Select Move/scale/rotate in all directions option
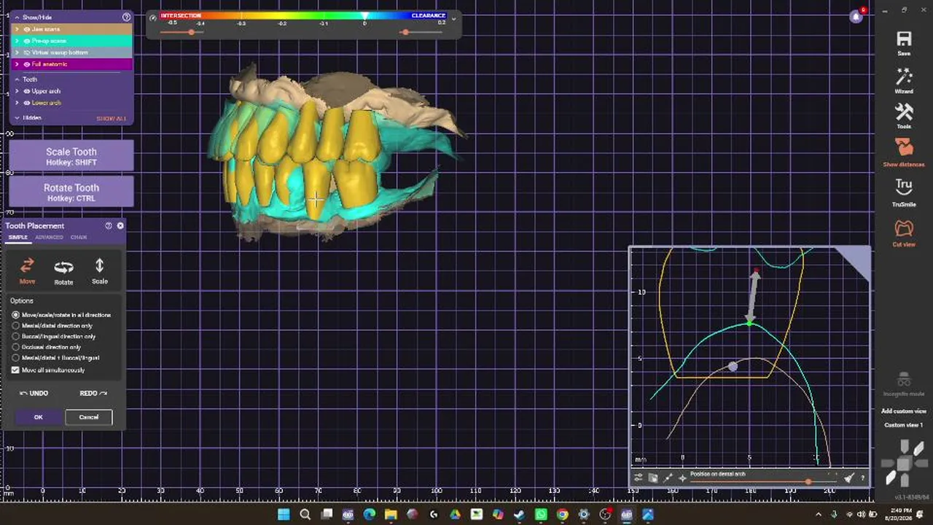 point(16,315)
